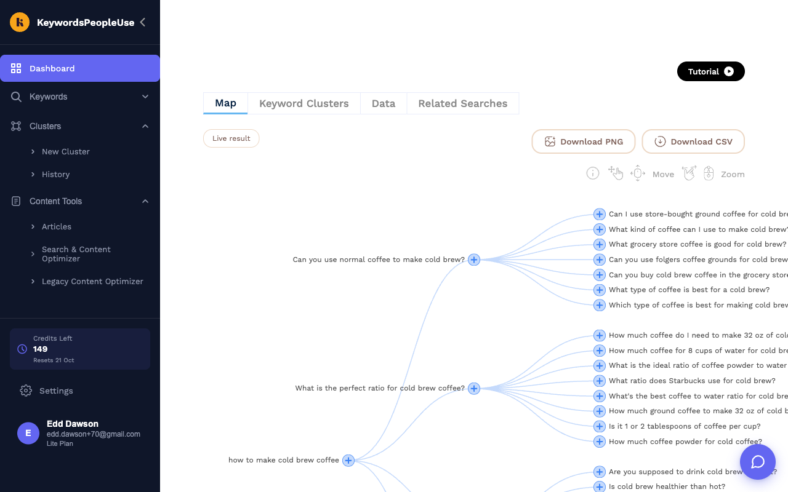The image size is (788, 492).
Task: Open Legacy Content Optimizer
Action: (92, 281)
